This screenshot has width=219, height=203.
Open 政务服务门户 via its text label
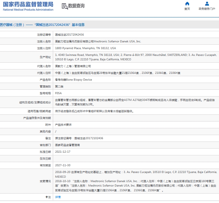207,9
